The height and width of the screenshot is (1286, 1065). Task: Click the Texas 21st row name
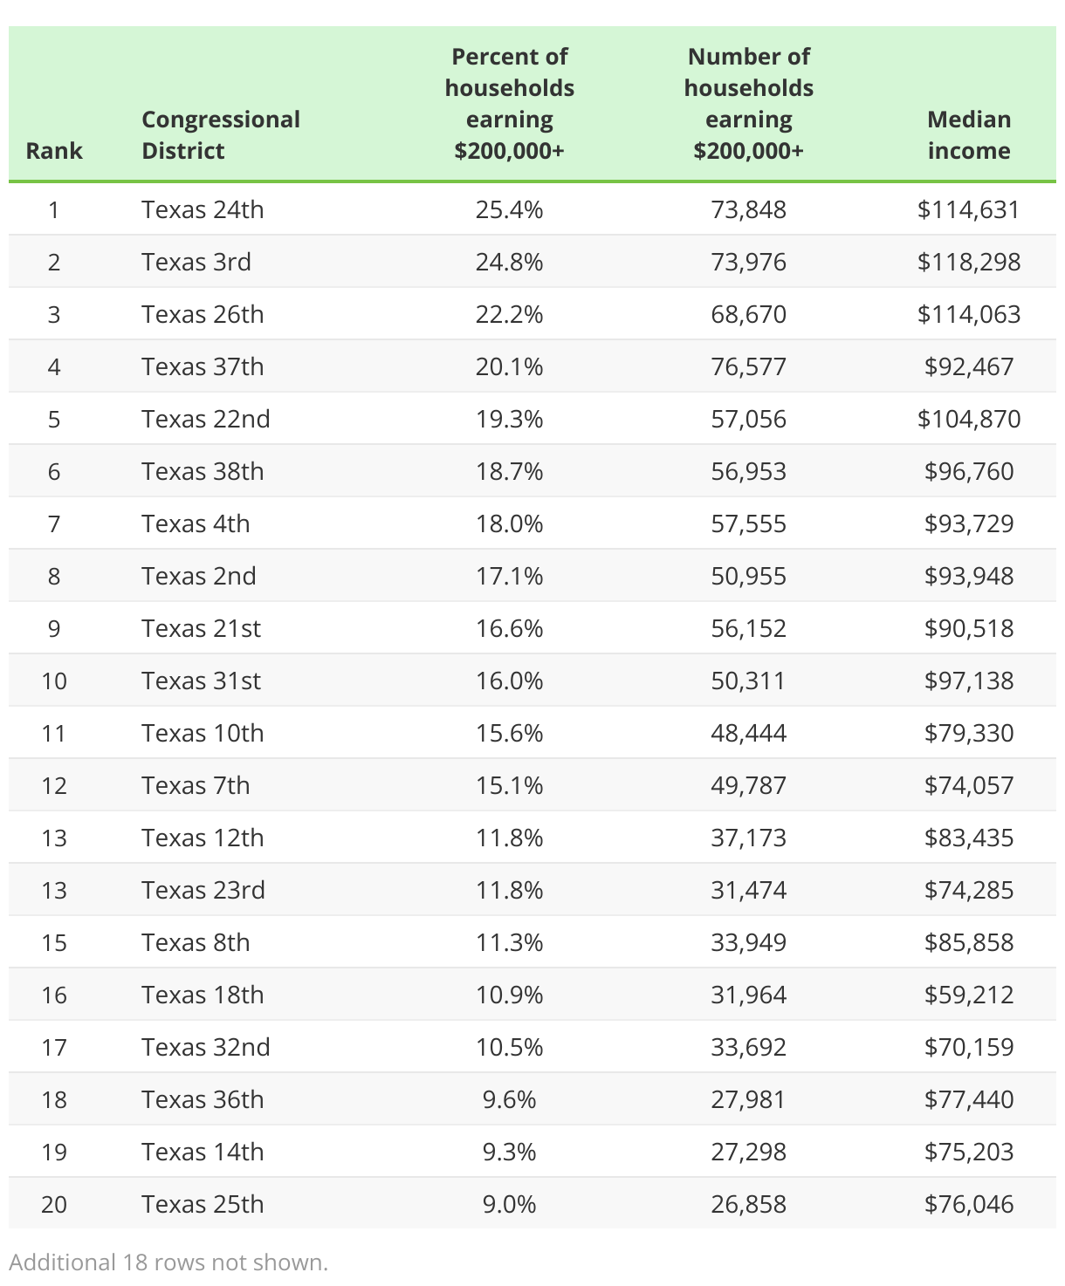[201, 628]
